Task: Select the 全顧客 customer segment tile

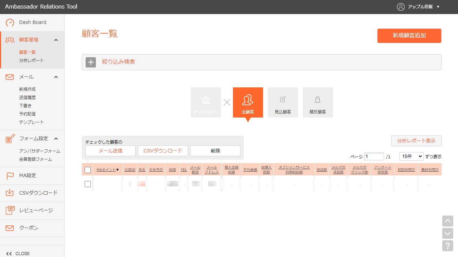Action: tap(248, 102)
